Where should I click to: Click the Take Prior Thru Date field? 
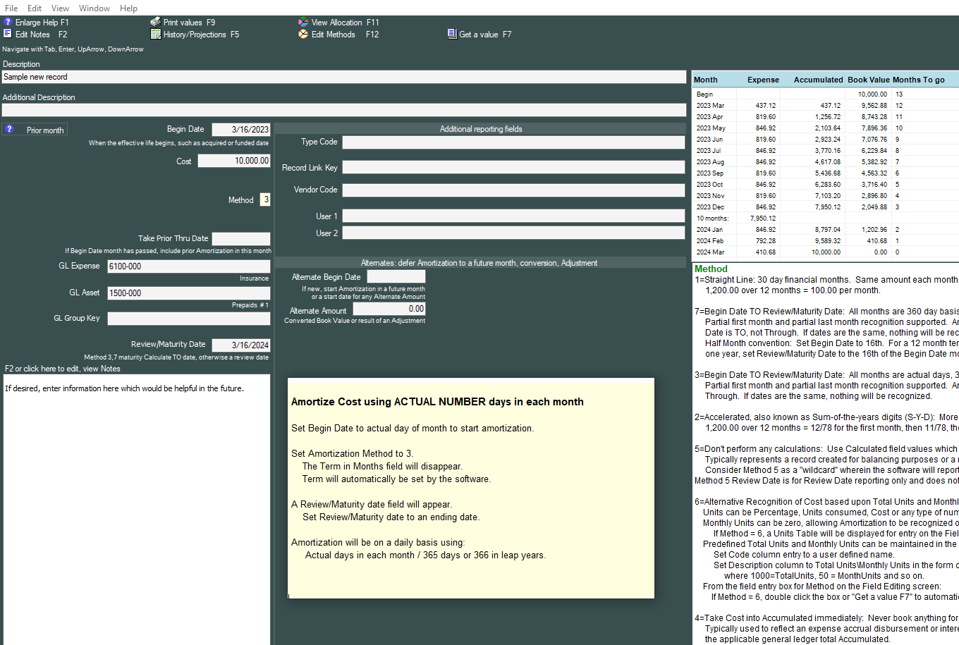tap(241, 239)
